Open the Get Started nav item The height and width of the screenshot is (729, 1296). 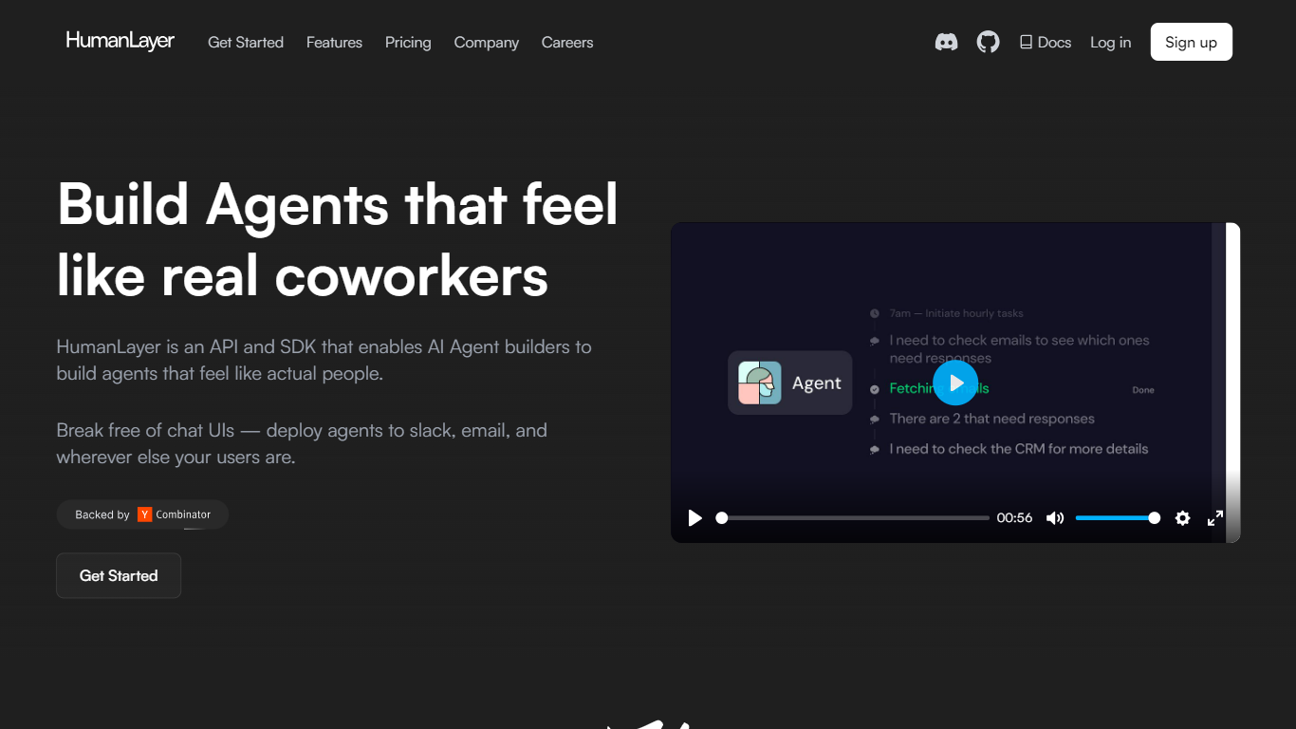click(x=246, y=43)
